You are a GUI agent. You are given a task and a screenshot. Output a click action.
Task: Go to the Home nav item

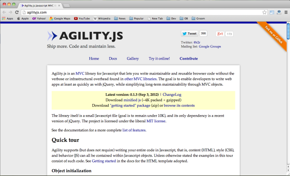[94, 59]
